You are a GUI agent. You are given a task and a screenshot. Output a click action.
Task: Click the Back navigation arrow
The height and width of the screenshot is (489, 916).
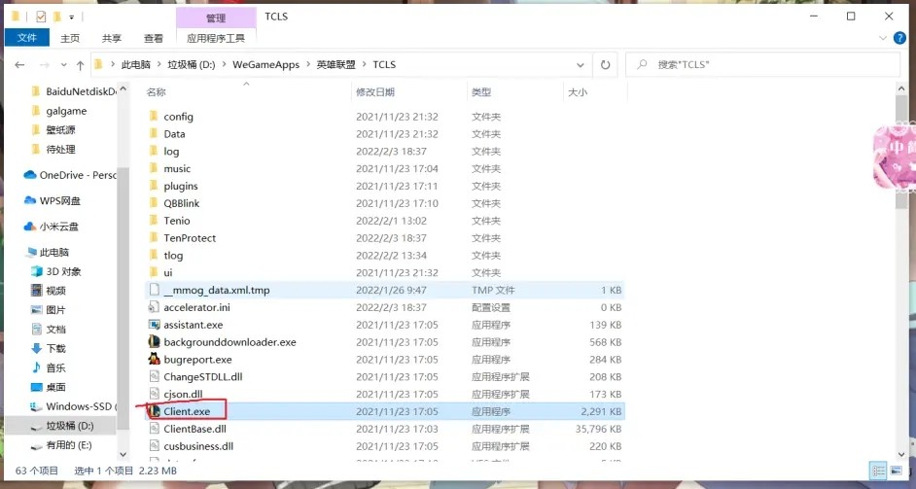(x=19, y=65)
